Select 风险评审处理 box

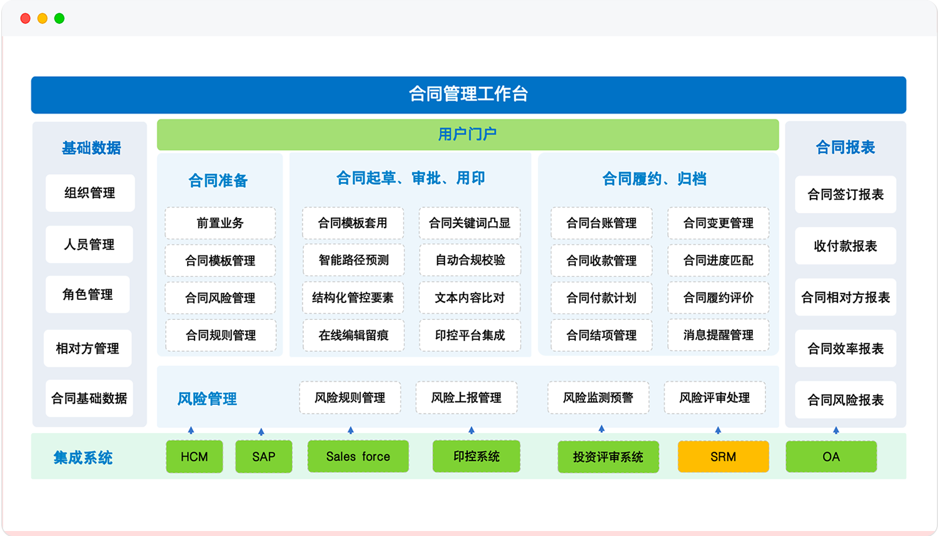tap(715, 398)
